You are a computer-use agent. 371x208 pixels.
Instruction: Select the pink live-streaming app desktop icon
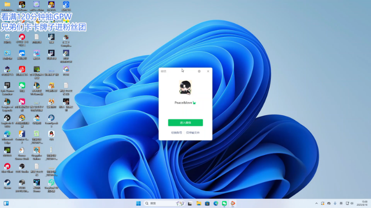click(x=22, y=105)
